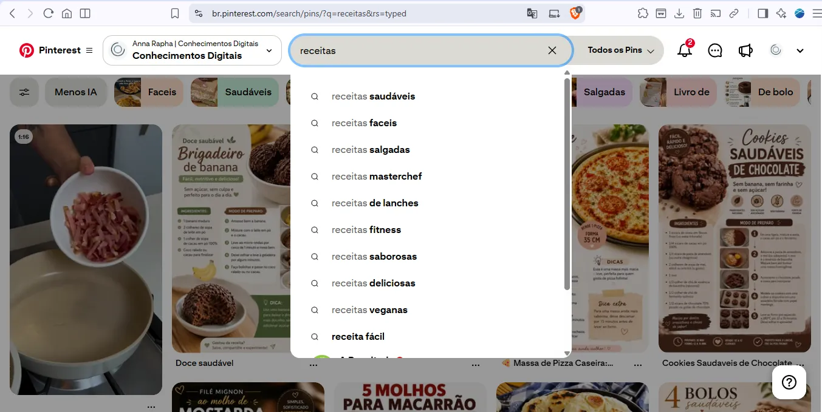The width and height of the screenshot is (822, 412).
Task: Click inside the receitas search field
Action: tap(419, 50)
